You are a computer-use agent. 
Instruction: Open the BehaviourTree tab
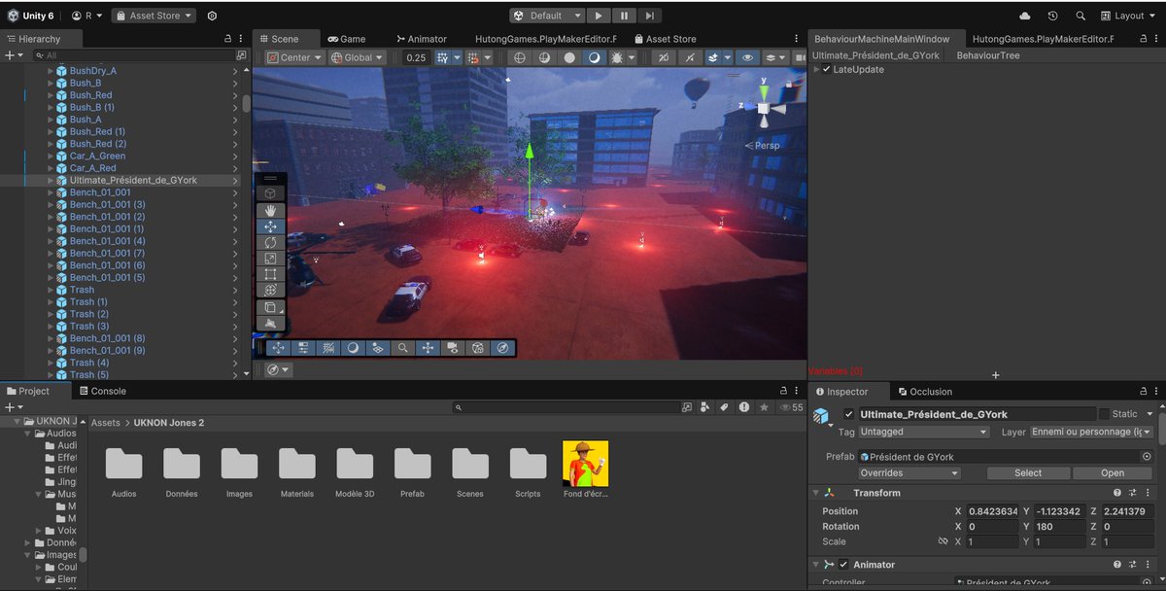point(988,55)
